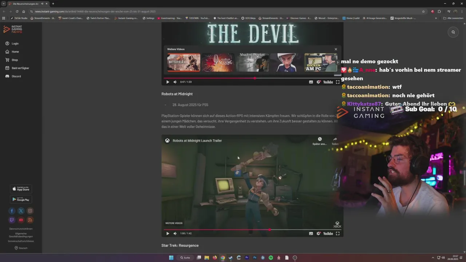
Task: Toggle subtitles on upper video player
Action: [311, 82]
